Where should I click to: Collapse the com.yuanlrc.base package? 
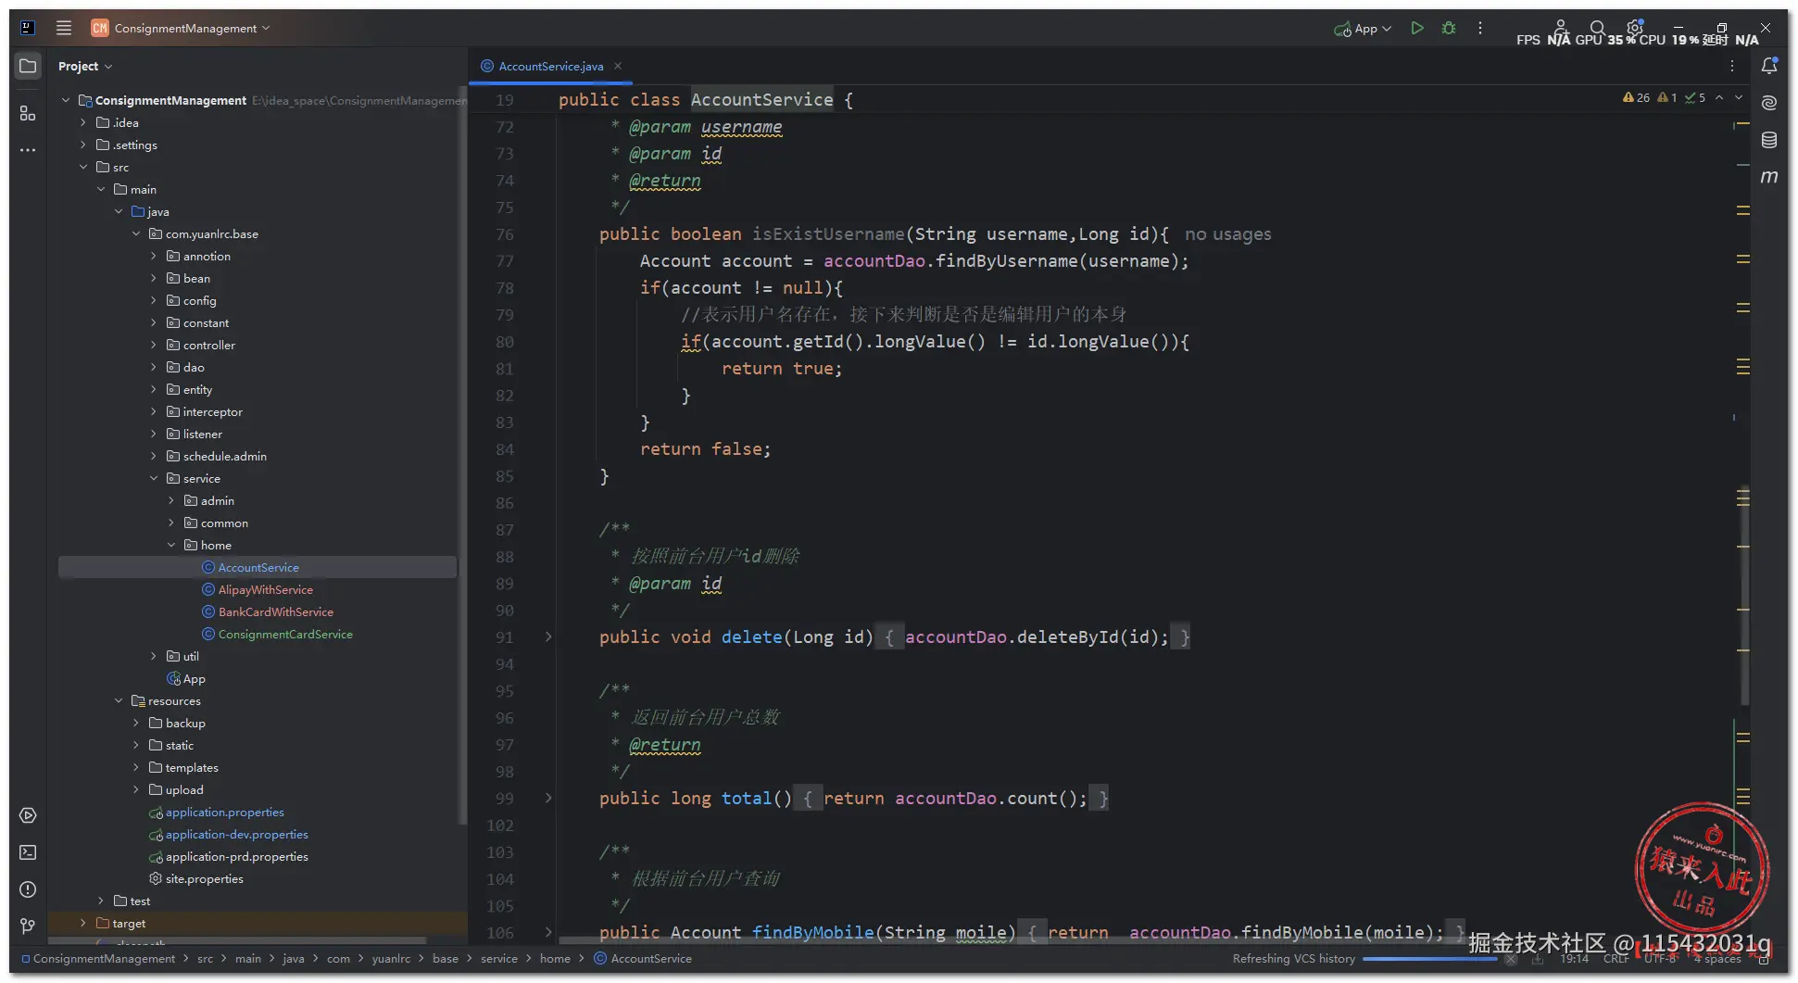(x=136, y=233)
